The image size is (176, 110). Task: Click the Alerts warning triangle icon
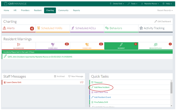pyautogui.click(x=4, y=28)
